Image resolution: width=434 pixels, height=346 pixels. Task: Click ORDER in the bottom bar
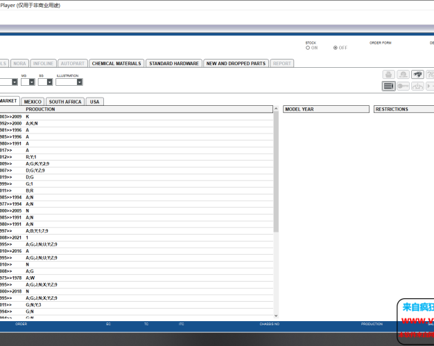point(21,324)
